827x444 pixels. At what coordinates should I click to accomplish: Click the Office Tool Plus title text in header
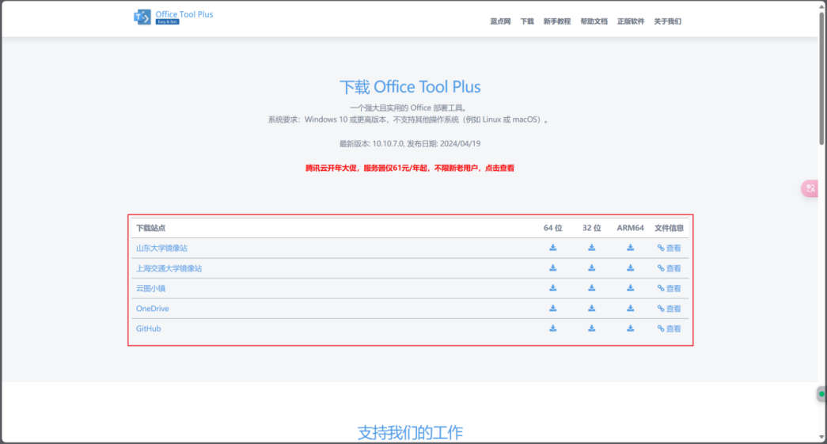pyautogui.click(x=184, y=14)
